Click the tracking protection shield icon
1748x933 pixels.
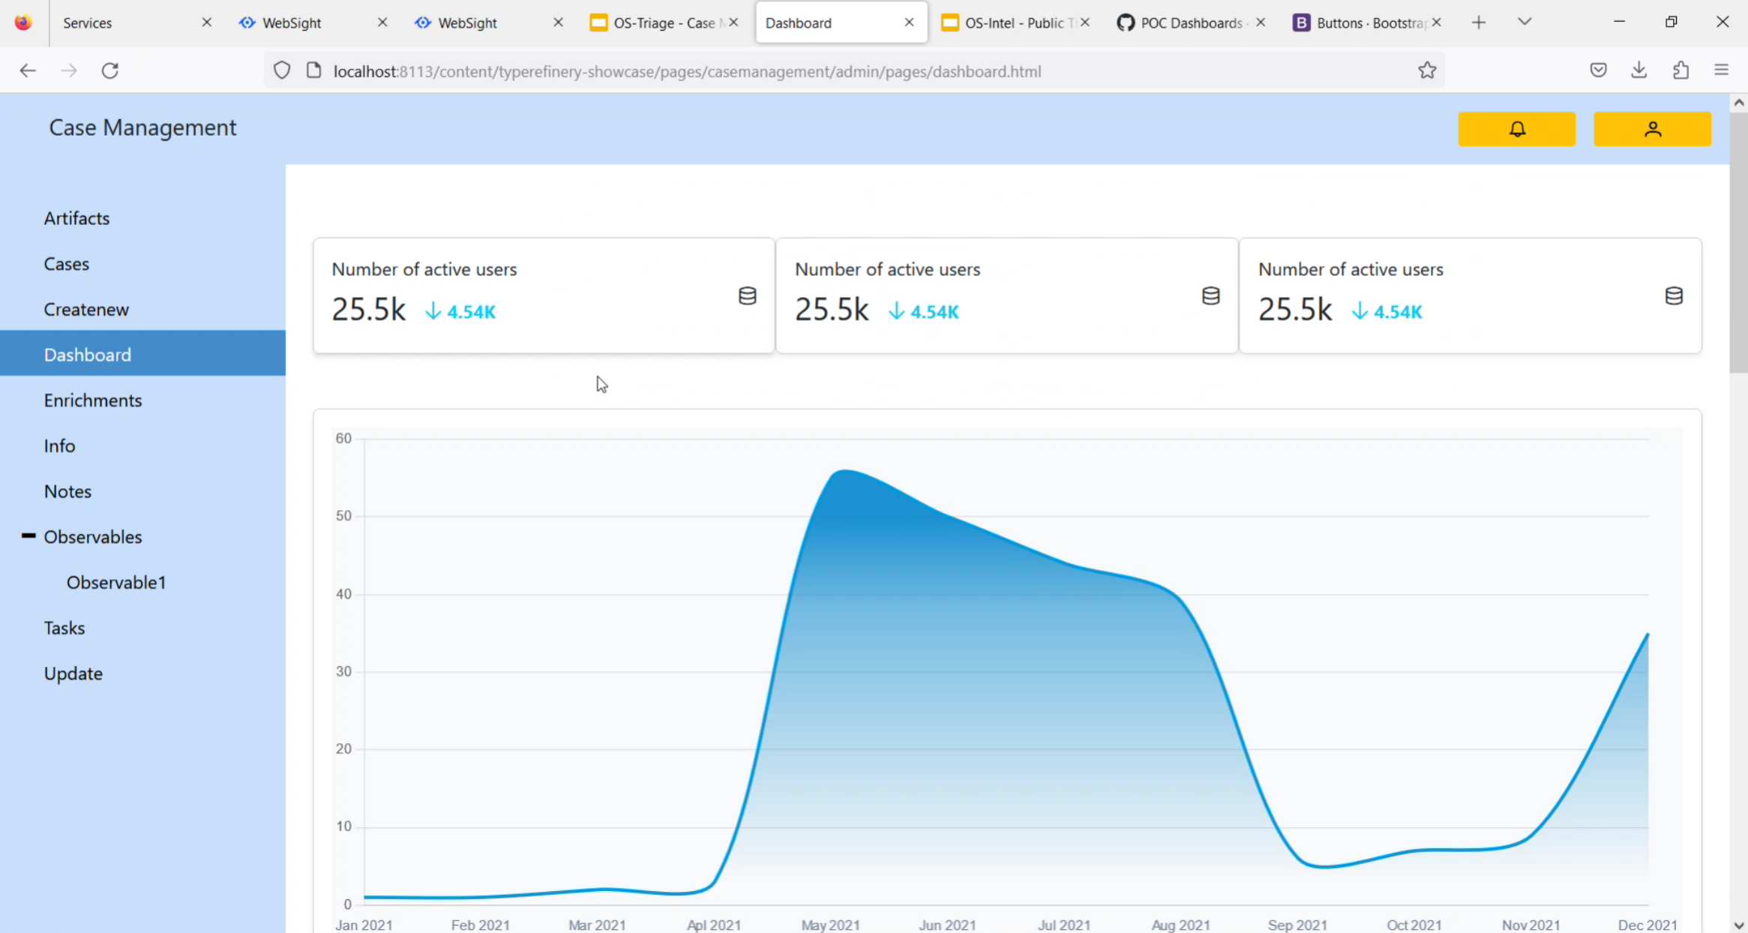[282, 70]
